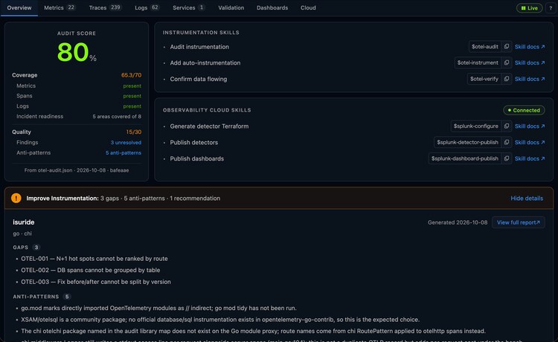This screenshot has height=342, width=558.
Task: Click the Connected status badge
Action: (x=524, y=110)
